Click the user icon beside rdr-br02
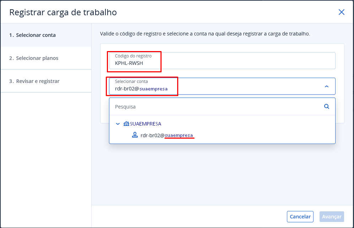This screenshot has height=228, width=354. (135, 135)
